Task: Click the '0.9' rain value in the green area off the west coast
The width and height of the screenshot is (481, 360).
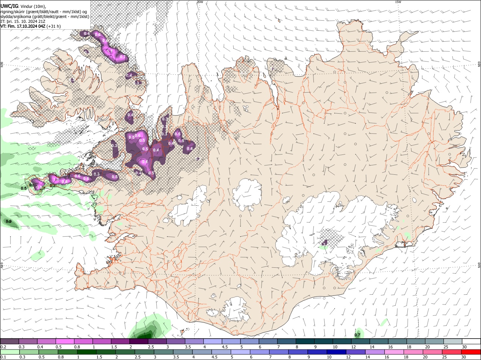Action: [x=9, y=222]
